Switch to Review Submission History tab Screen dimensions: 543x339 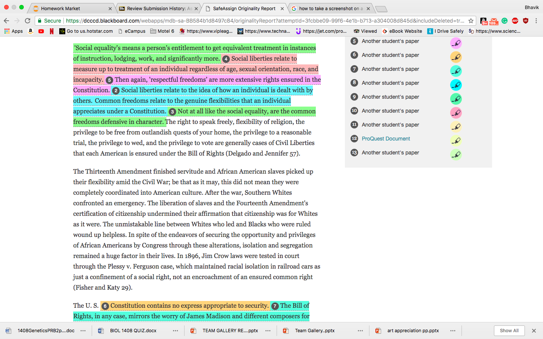coord(158,8)
